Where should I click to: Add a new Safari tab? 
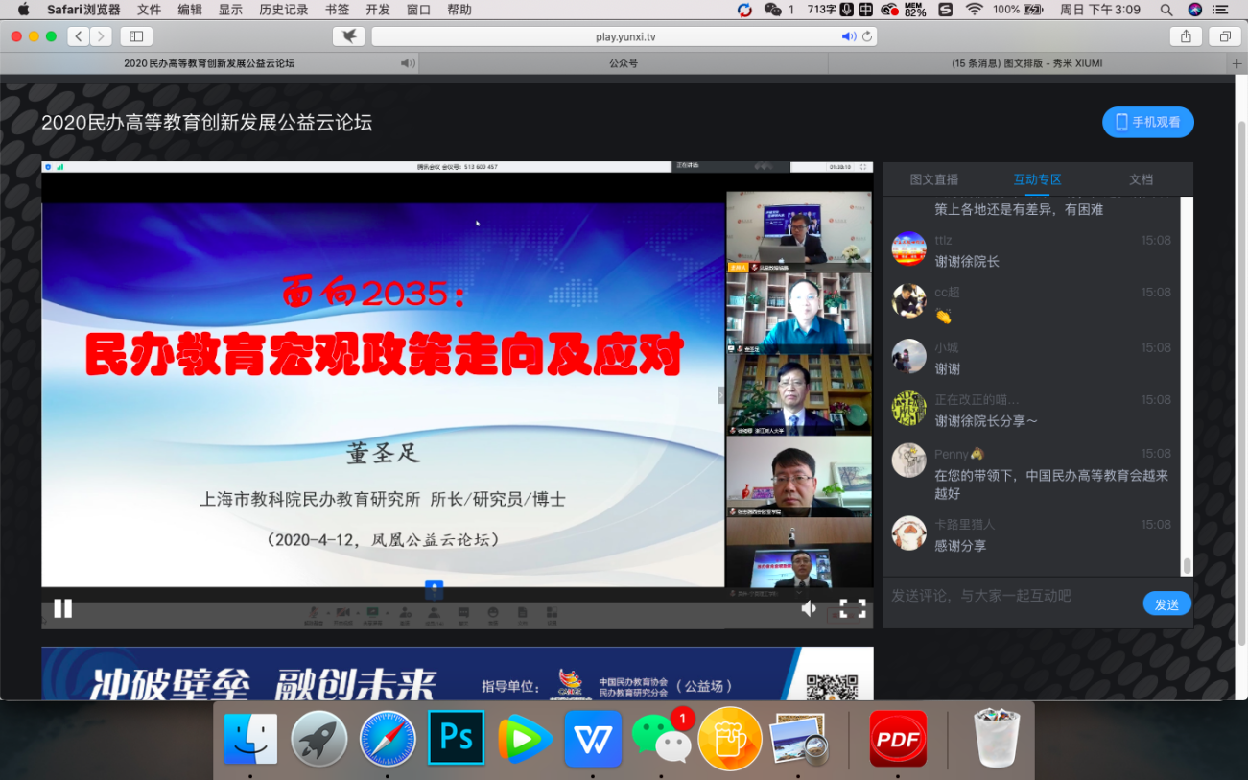click(1236, 63)
